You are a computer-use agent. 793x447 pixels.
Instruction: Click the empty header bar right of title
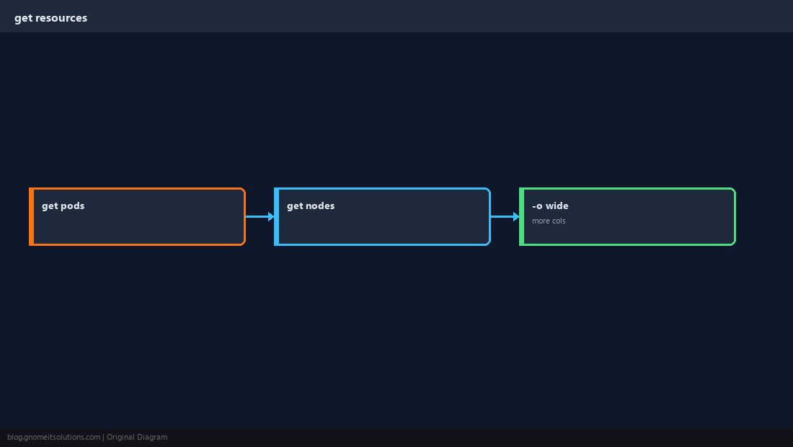coord(440,16)
